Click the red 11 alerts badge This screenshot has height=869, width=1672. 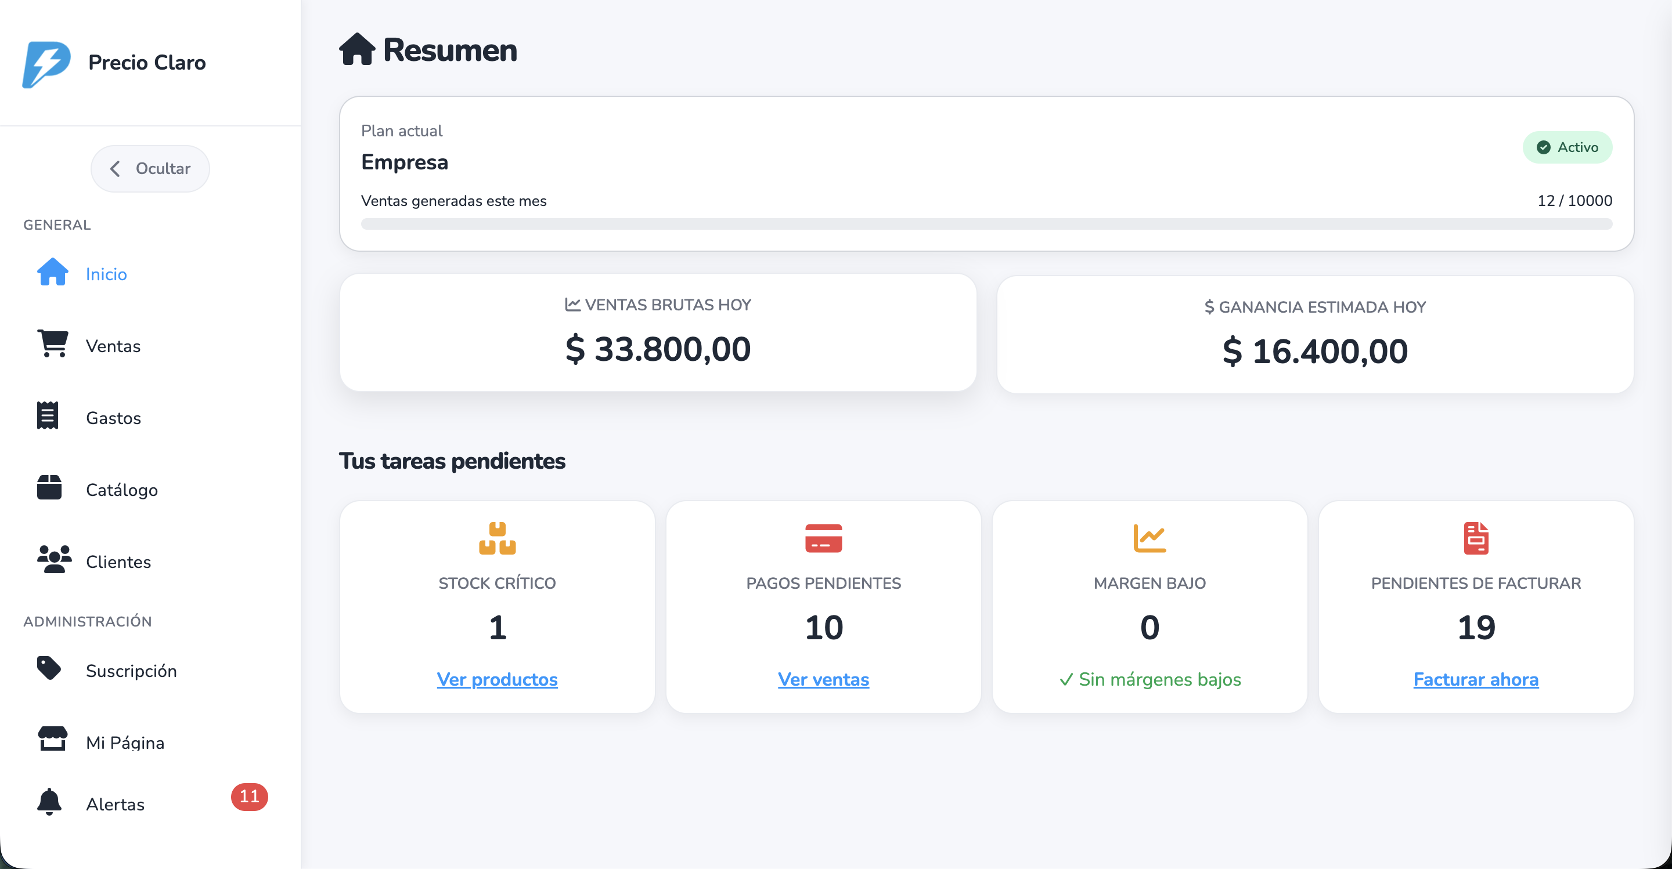(x=249, y=796)
